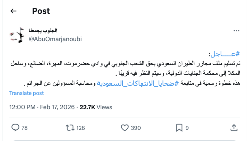Image resolution: width=249 pixels, height=141 pixels.
Task: Open the 22.7K Views analytics
Action: point(96,107)
